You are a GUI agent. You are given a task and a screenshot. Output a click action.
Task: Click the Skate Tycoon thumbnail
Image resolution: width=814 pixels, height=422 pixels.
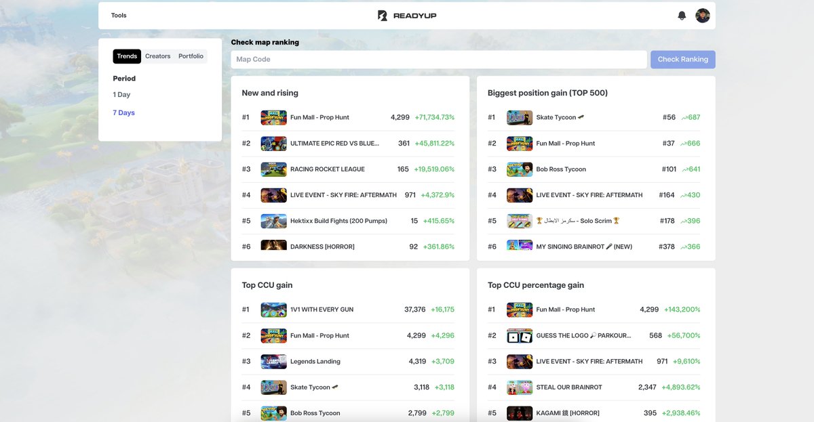coord(520,117)
